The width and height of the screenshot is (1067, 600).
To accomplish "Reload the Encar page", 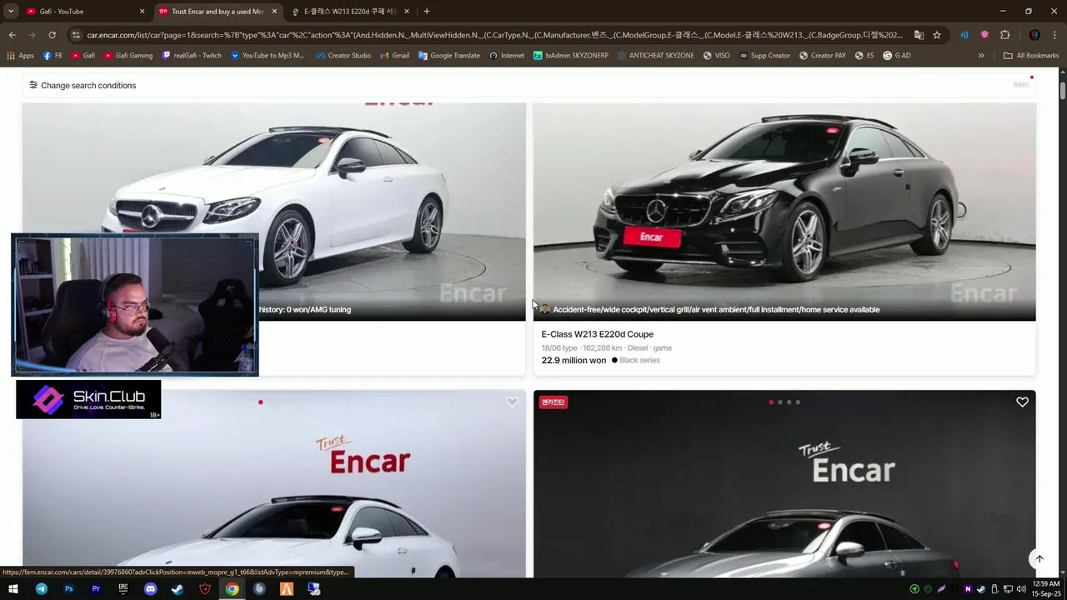I will (x=52, y=35).
